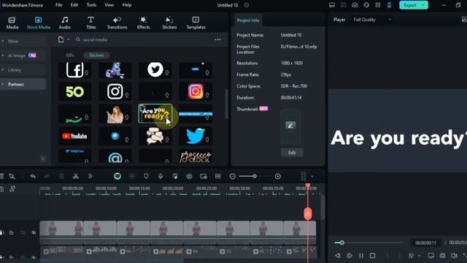The height and width of the screenshot is (263, 467).
Task: Open the Titles tab
Action: point(90,23)
